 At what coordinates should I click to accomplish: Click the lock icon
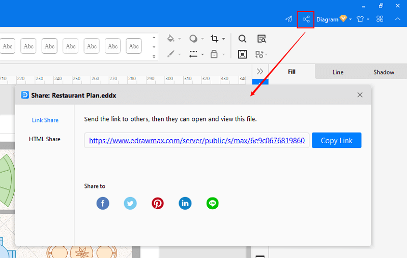(x=214, y=54)
